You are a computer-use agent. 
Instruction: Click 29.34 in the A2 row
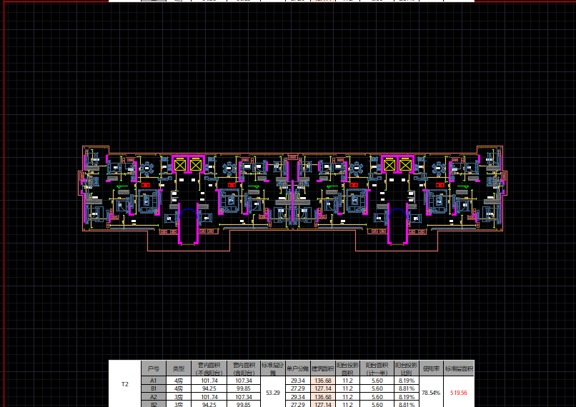click(x=297, y=397)
